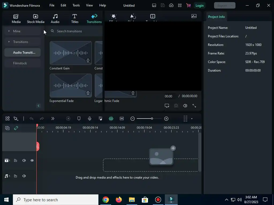
Task: Click the Export button
Action: click(225, 5)
